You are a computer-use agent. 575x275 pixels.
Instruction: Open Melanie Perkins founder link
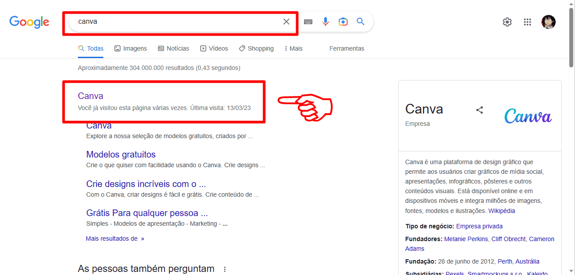tap(466, 239)
